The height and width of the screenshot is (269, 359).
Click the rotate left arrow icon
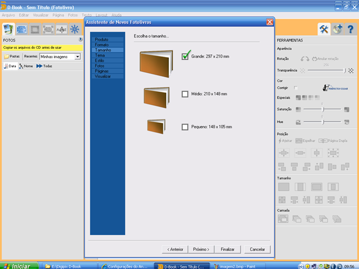pyautogui.click(x=303, y=59)
